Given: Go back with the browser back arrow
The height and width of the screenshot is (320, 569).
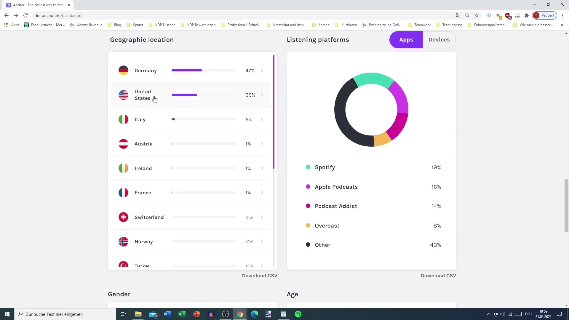Looking at the screenshot, I should (7, 15).
